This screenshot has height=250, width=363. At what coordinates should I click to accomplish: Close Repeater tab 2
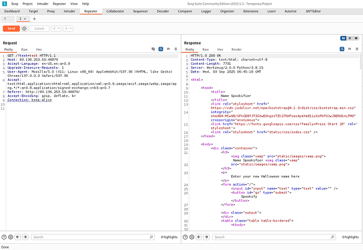[25, 19]
